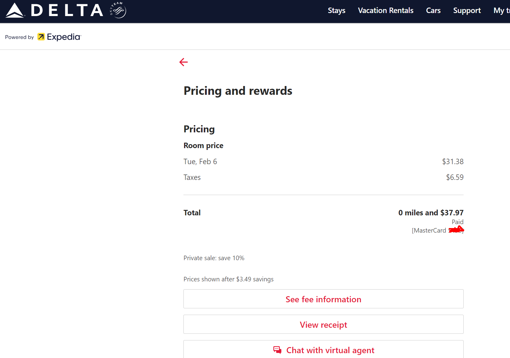The image size is (510, 358).
Task: Click the Expedia wordmark text
Action: (64, 37)
